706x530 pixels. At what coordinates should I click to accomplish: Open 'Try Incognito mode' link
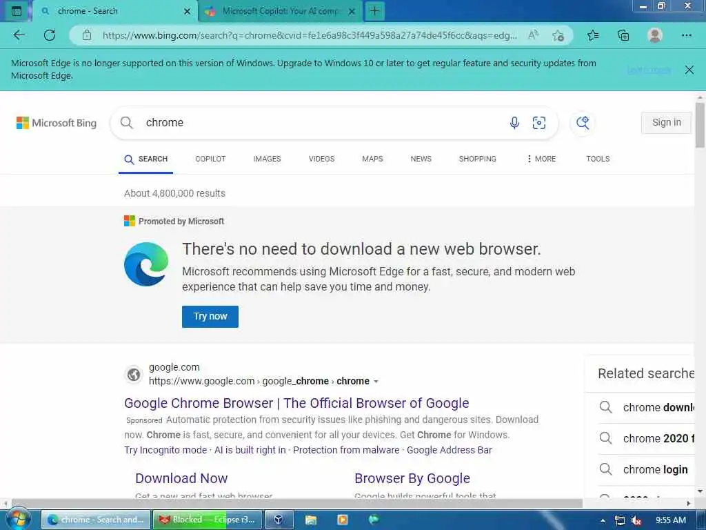point(165,450)
